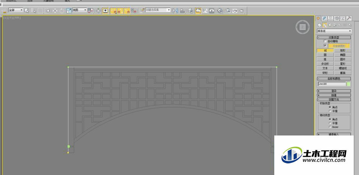Collapse the 对象类型 rollout
The width and height of the screenshot is (359, 175).
point(334,37)
